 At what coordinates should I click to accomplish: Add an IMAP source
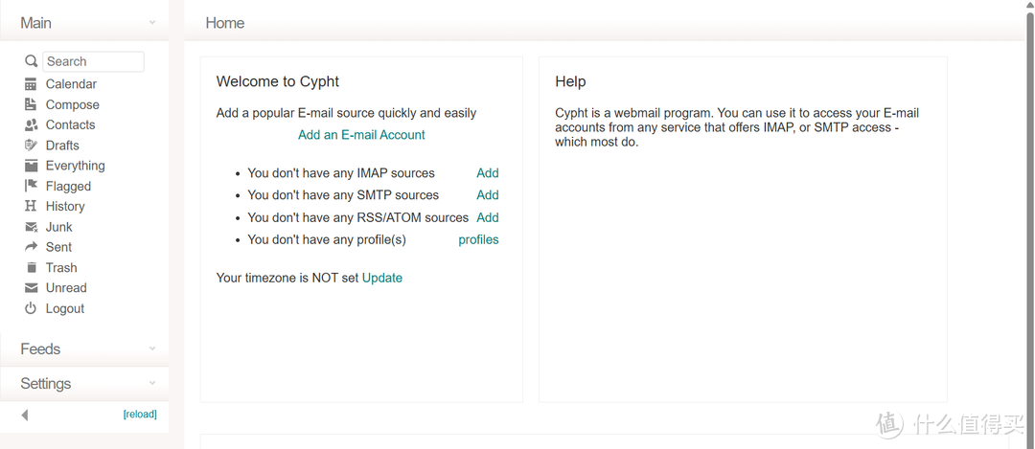pos(488,173)
